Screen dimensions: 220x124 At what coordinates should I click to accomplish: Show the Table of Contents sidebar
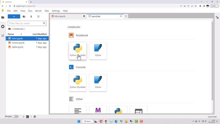point(3,36)
